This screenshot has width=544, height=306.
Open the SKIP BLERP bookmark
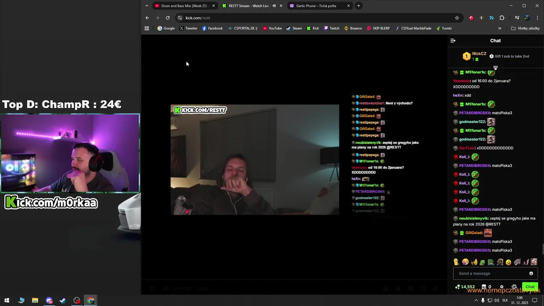378,28
